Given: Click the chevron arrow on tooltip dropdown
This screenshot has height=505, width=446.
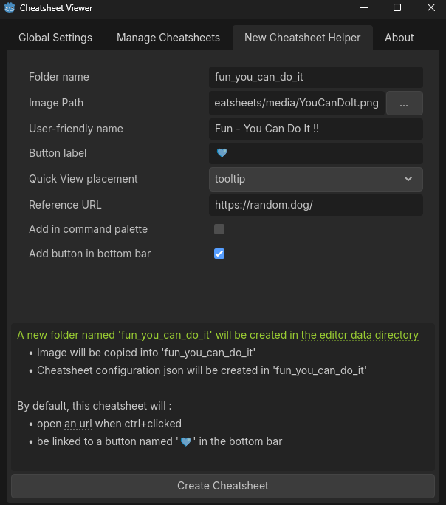Looking at the screenshot, I should point(408,179).
